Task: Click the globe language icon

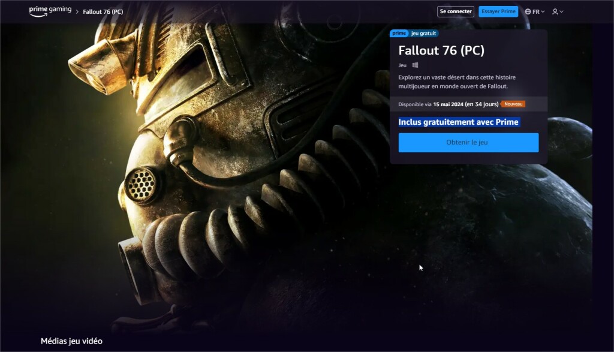Action: [528, 12]
